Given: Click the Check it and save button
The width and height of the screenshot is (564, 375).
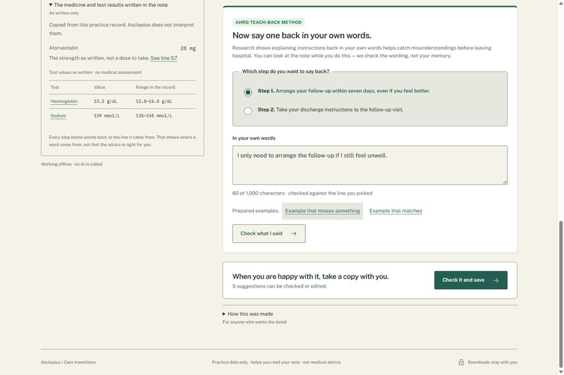Looking at the screenshot, I should pyautogui.click(x=470, y=280).
